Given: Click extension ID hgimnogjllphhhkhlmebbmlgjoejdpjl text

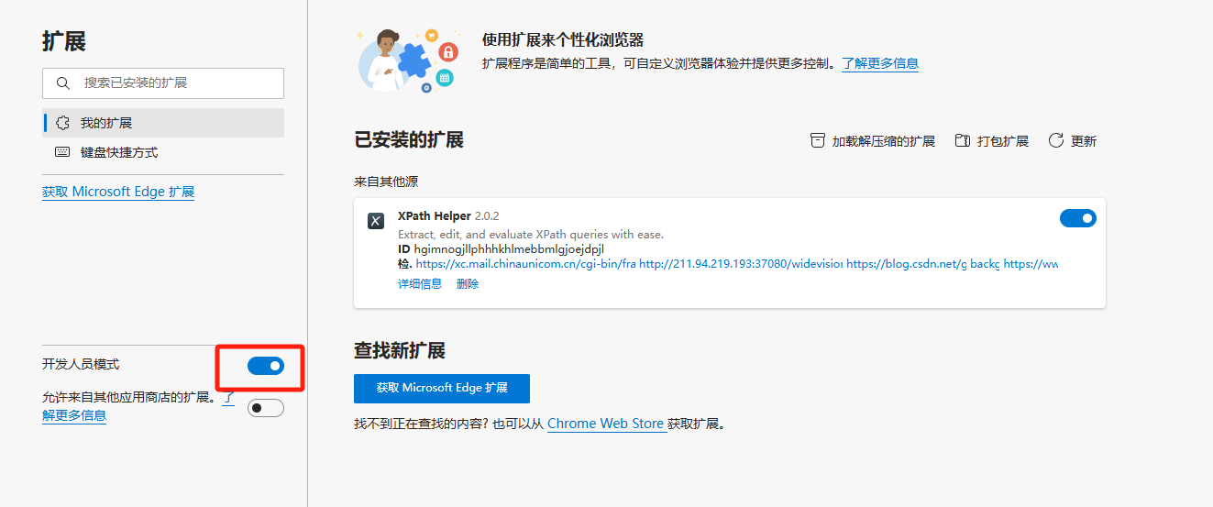Looking at the screenshot, I should tap(509, 248).
